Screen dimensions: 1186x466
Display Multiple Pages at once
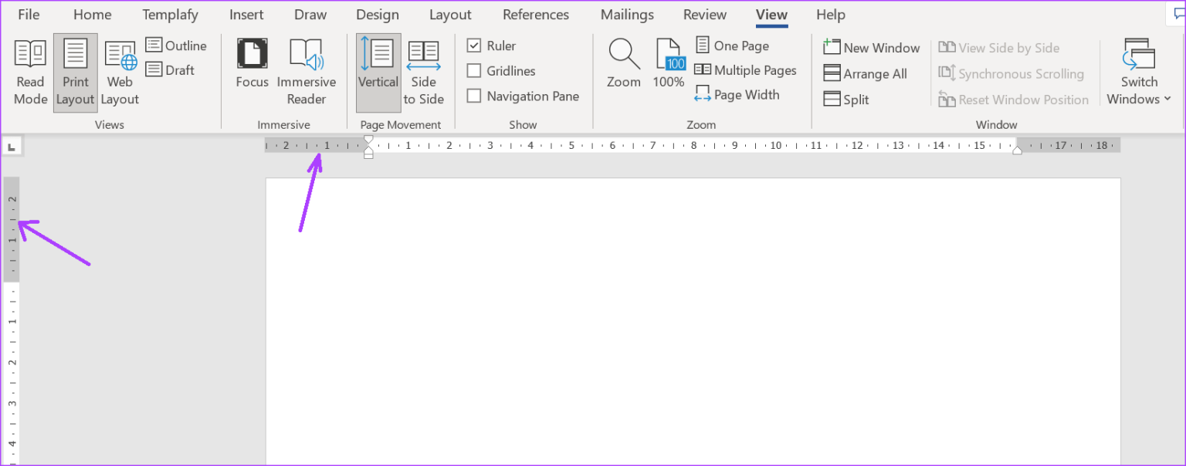click(x=746, y=69)
